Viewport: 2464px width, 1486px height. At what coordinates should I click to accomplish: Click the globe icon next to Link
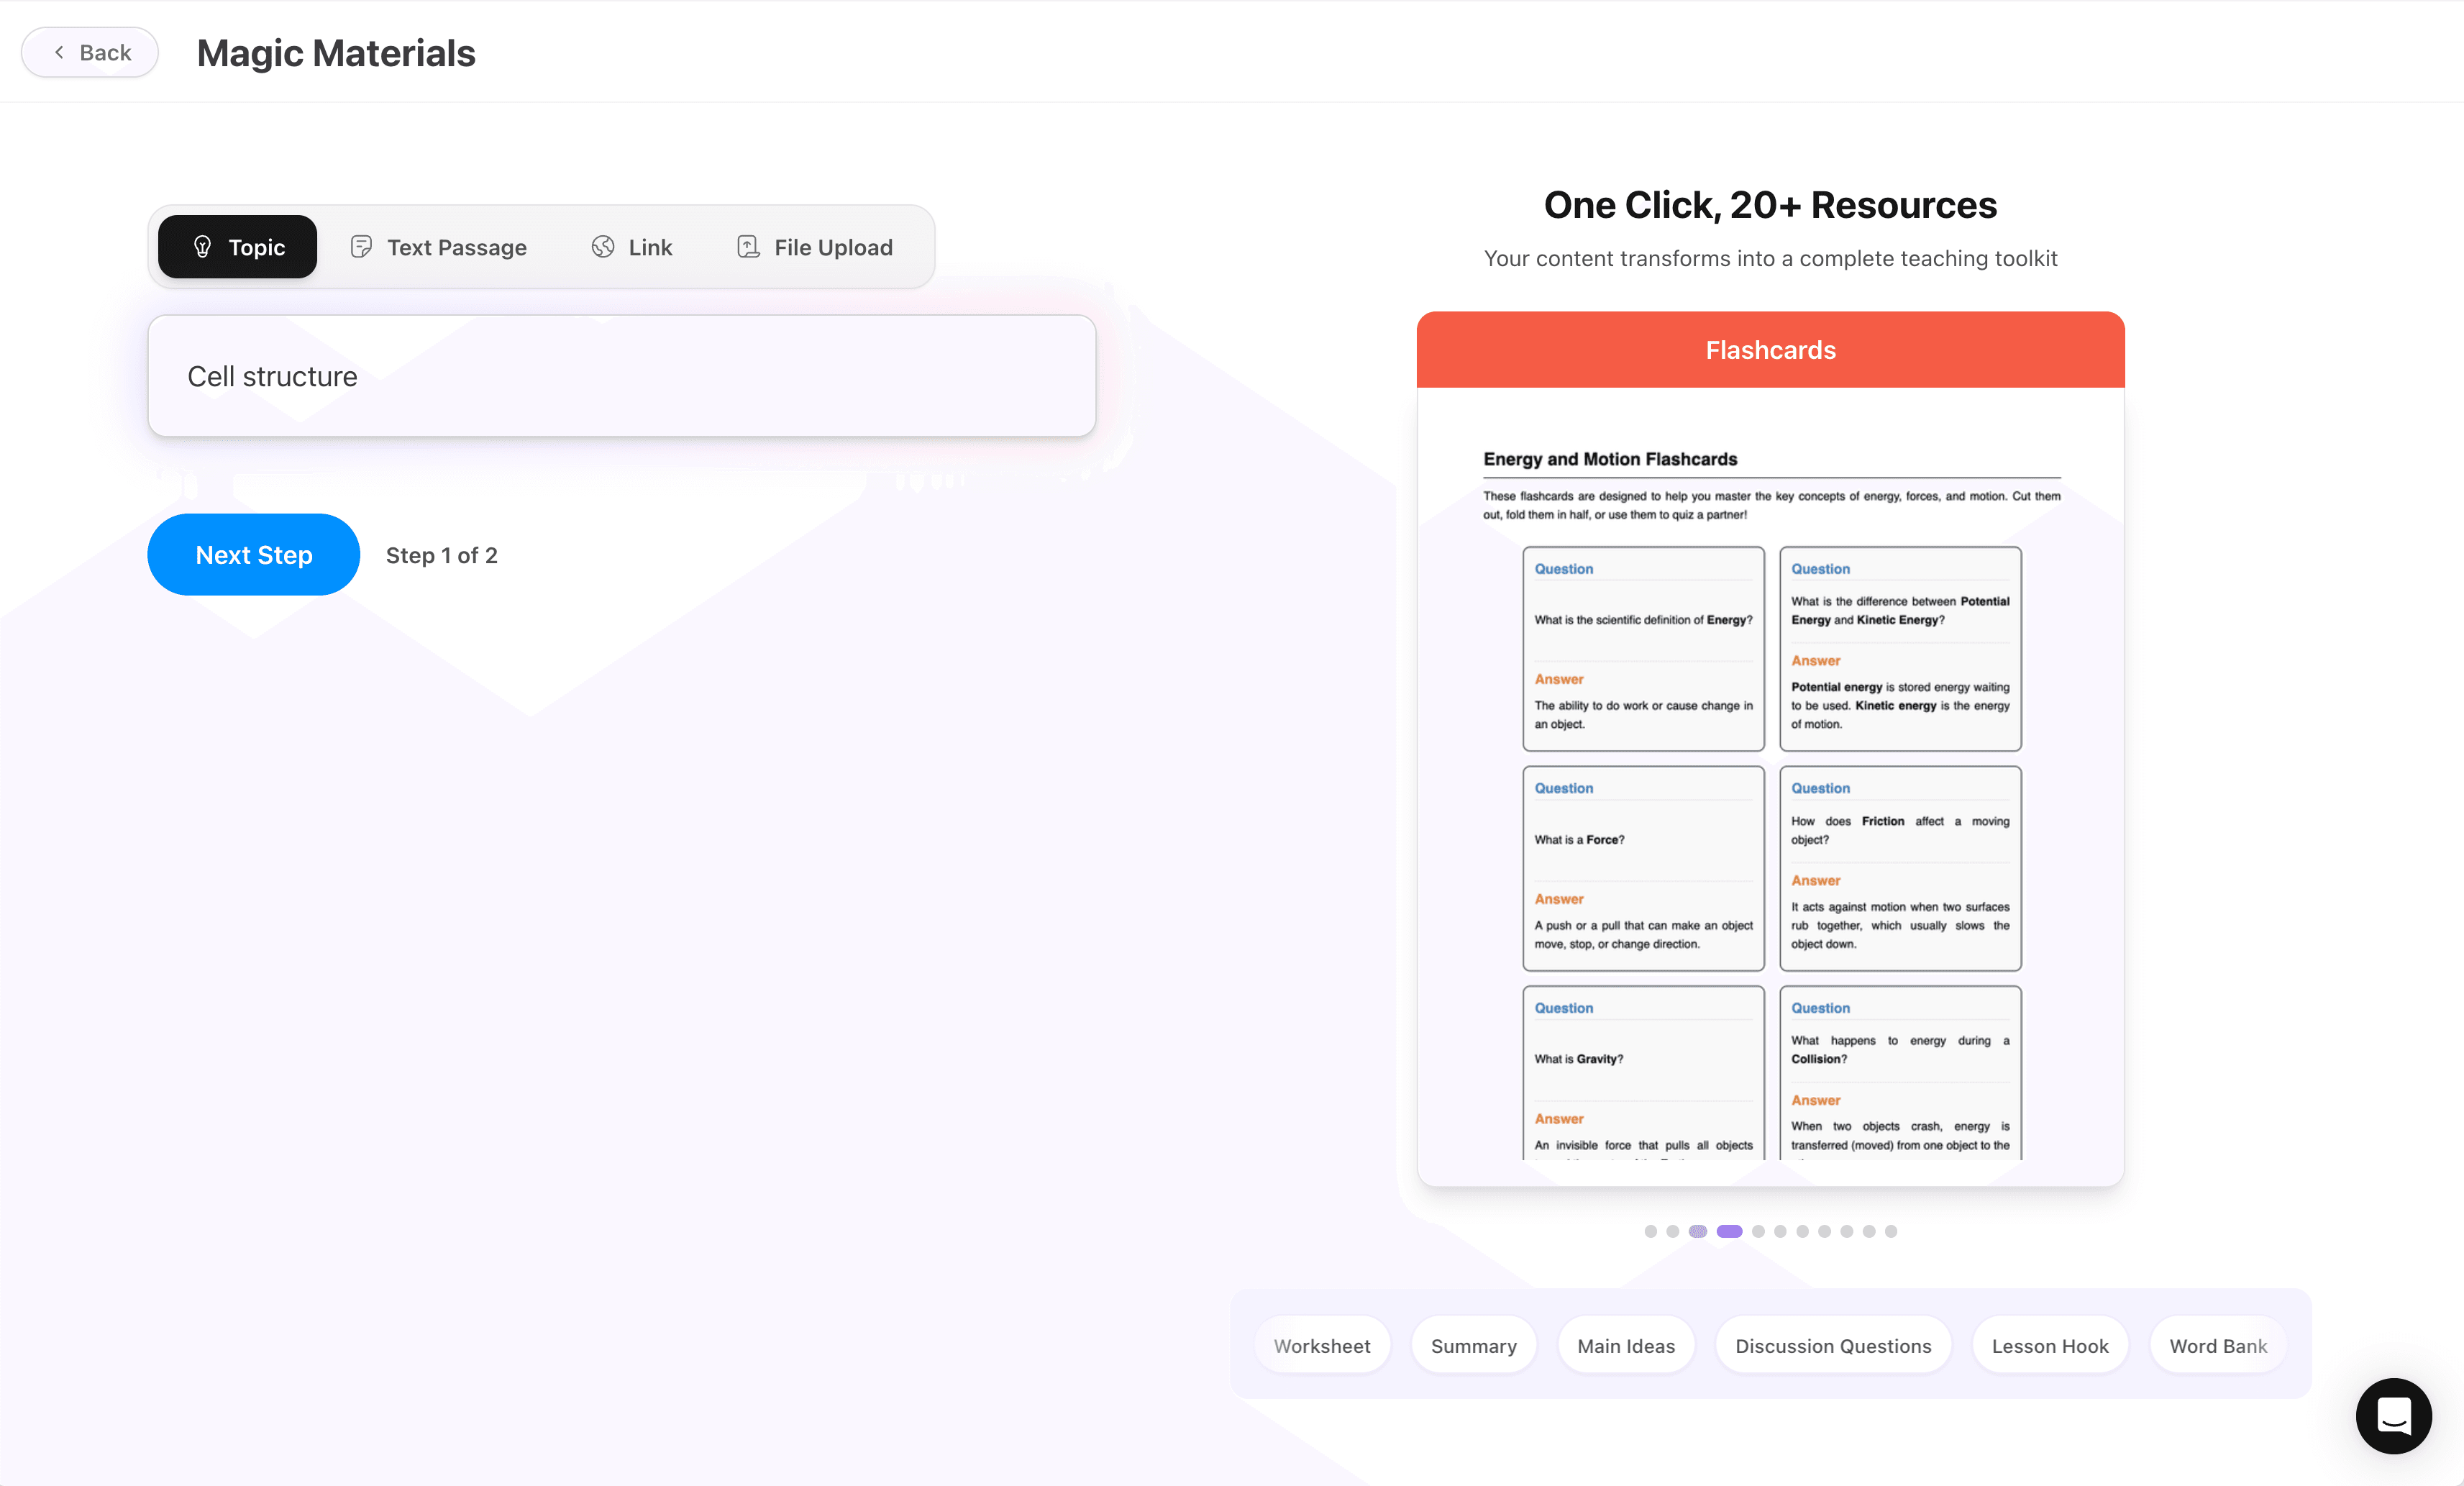coord(603,247)
